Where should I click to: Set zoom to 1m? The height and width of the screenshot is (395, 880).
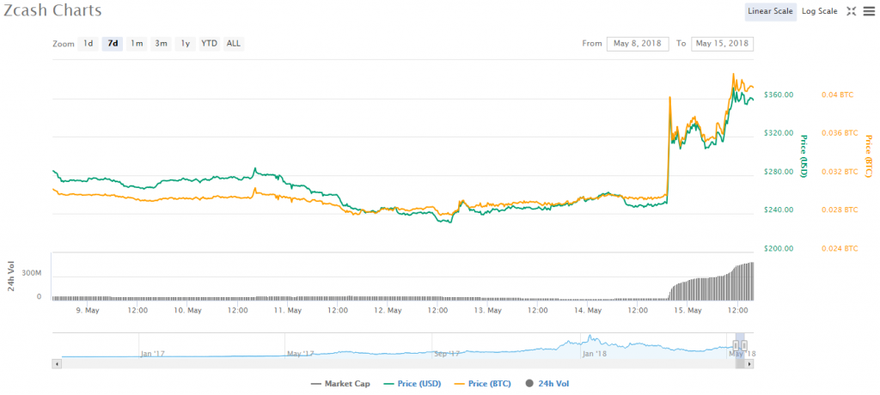[x=137, y=43]
